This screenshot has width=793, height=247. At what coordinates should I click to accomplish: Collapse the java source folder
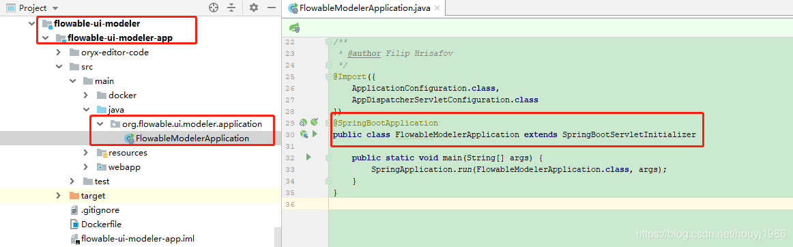86,109
